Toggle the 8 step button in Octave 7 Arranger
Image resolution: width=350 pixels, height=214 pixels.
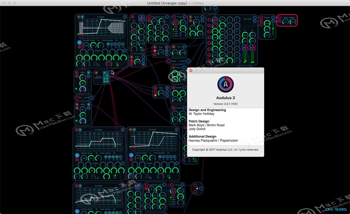112,44
